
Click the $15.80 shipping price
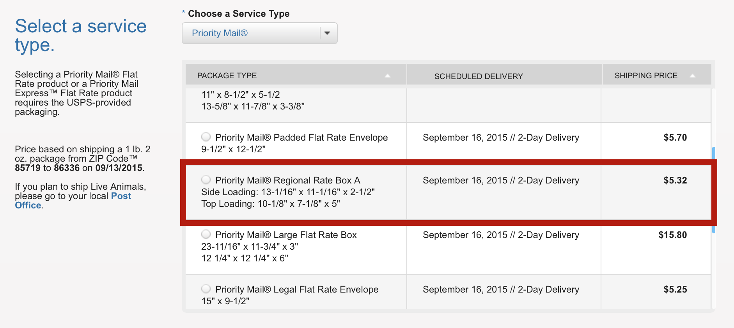[x=673, y=235]
